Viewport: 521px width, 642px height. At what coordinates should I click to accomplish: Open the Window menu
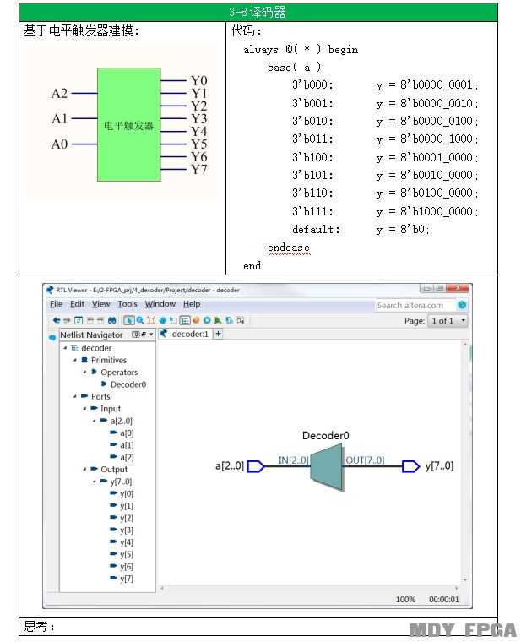tap(160, 304)
